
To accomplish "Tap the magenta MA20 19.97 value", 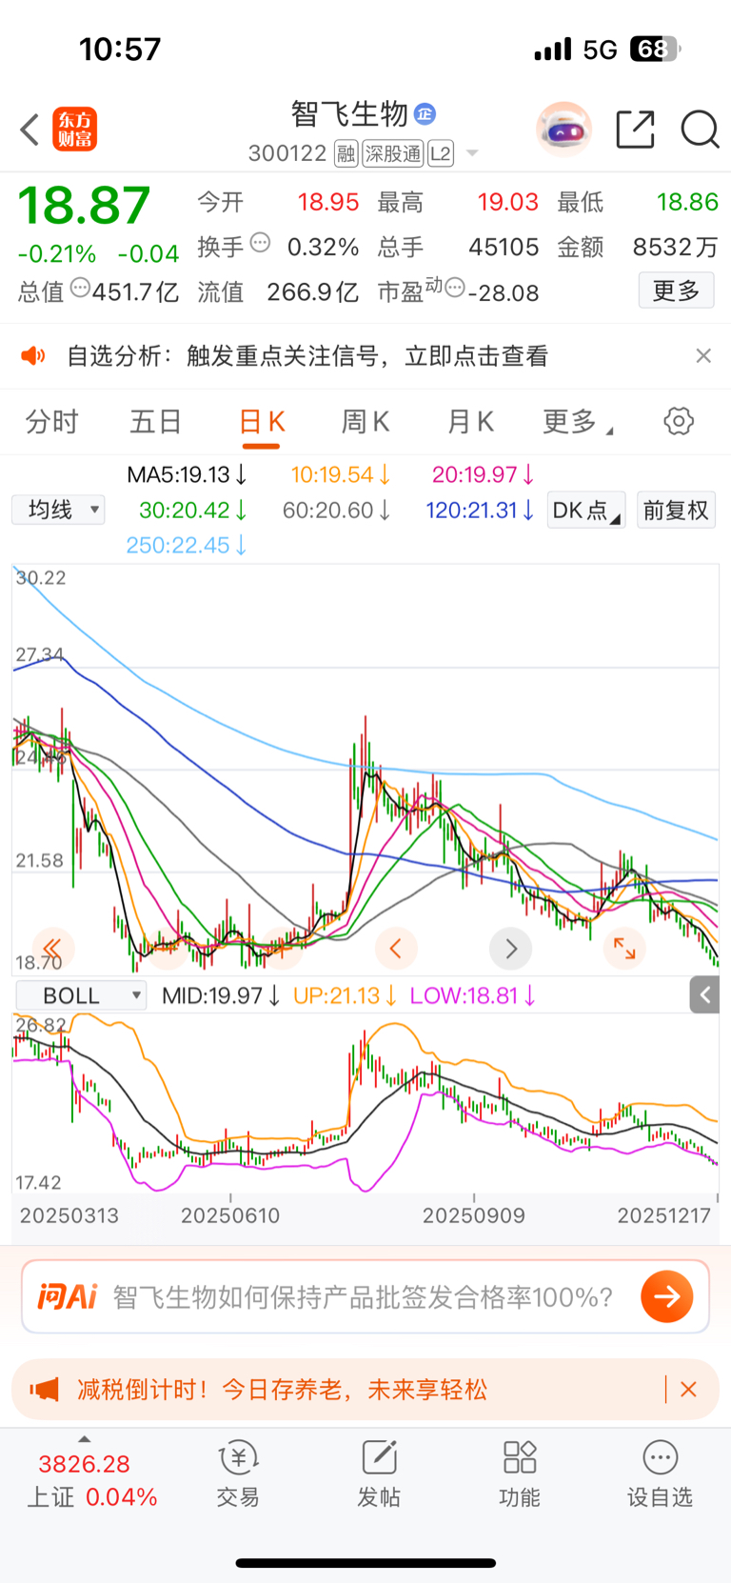I will coord(483,474).
